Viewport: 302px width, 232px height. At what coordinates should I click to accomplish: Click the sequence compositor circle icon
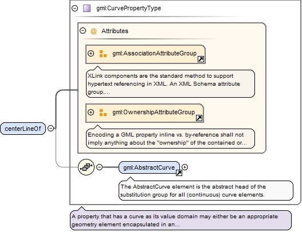click(87, 167)
